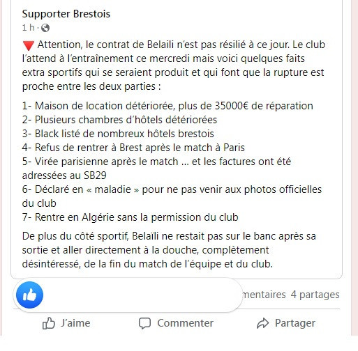This screenshot has width=358, height=351.
Task: Click the line about Maison de location détériorée
Action: 167,106
